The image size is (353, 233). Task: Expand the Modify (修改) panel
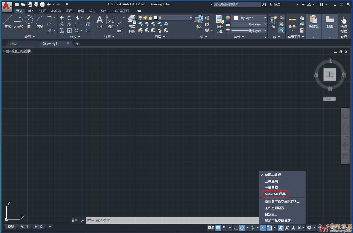coord(76,37)
